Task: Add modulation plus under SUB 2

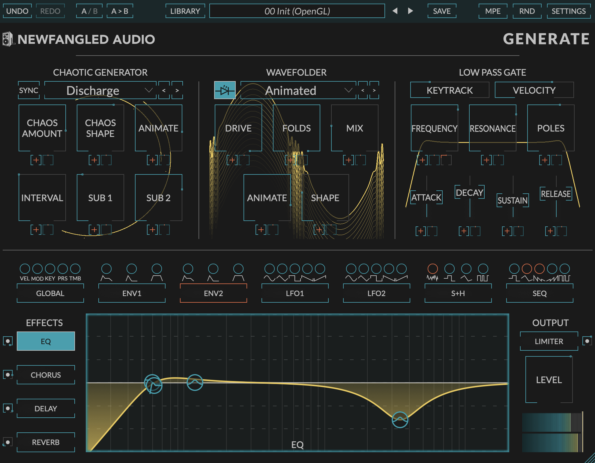Action: click(152, 230)
